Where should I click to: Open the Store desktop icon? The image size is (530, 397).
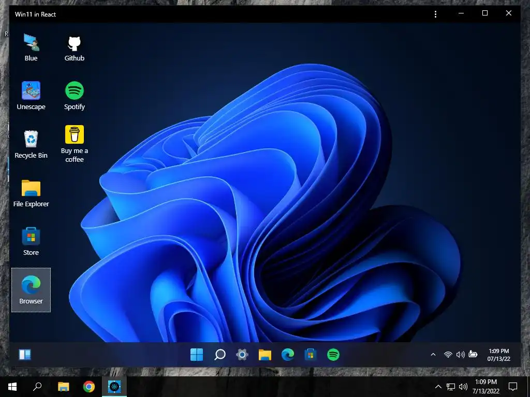coord(31,242)
